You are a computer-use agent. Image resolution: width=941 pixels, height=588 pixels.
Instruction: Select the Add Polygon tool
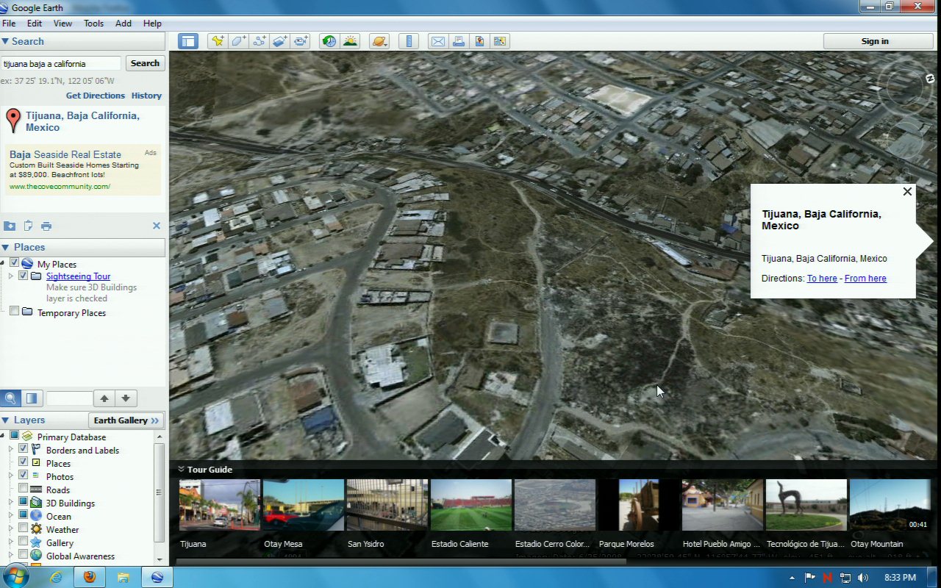pos(238,41)
